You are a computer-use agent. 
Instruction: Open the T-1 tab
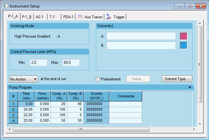click(x=52, y=17)
